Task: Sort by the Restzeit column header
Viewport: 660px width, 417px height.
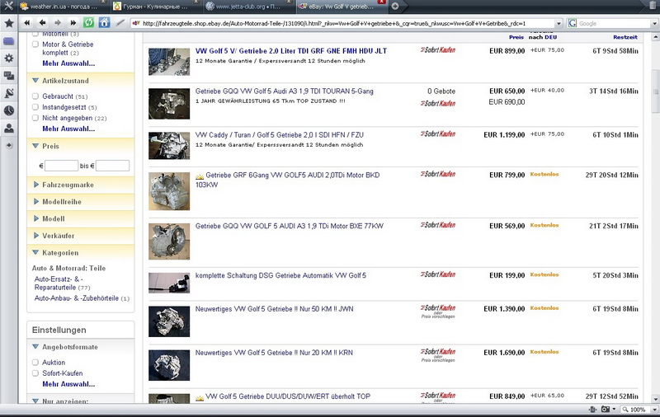Action: point(625,37)
